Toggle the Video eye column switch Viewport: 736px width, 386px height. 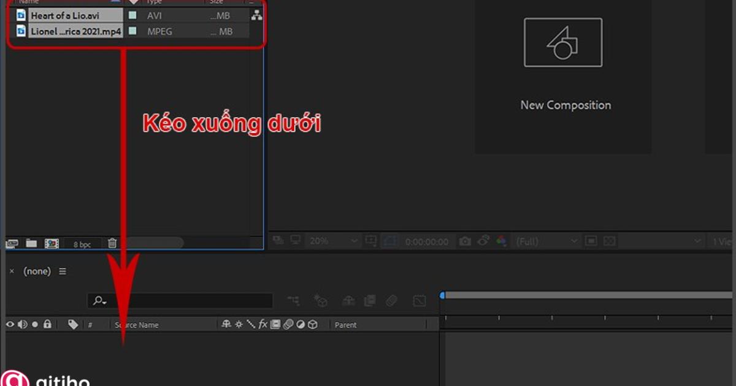pos(9,324)
